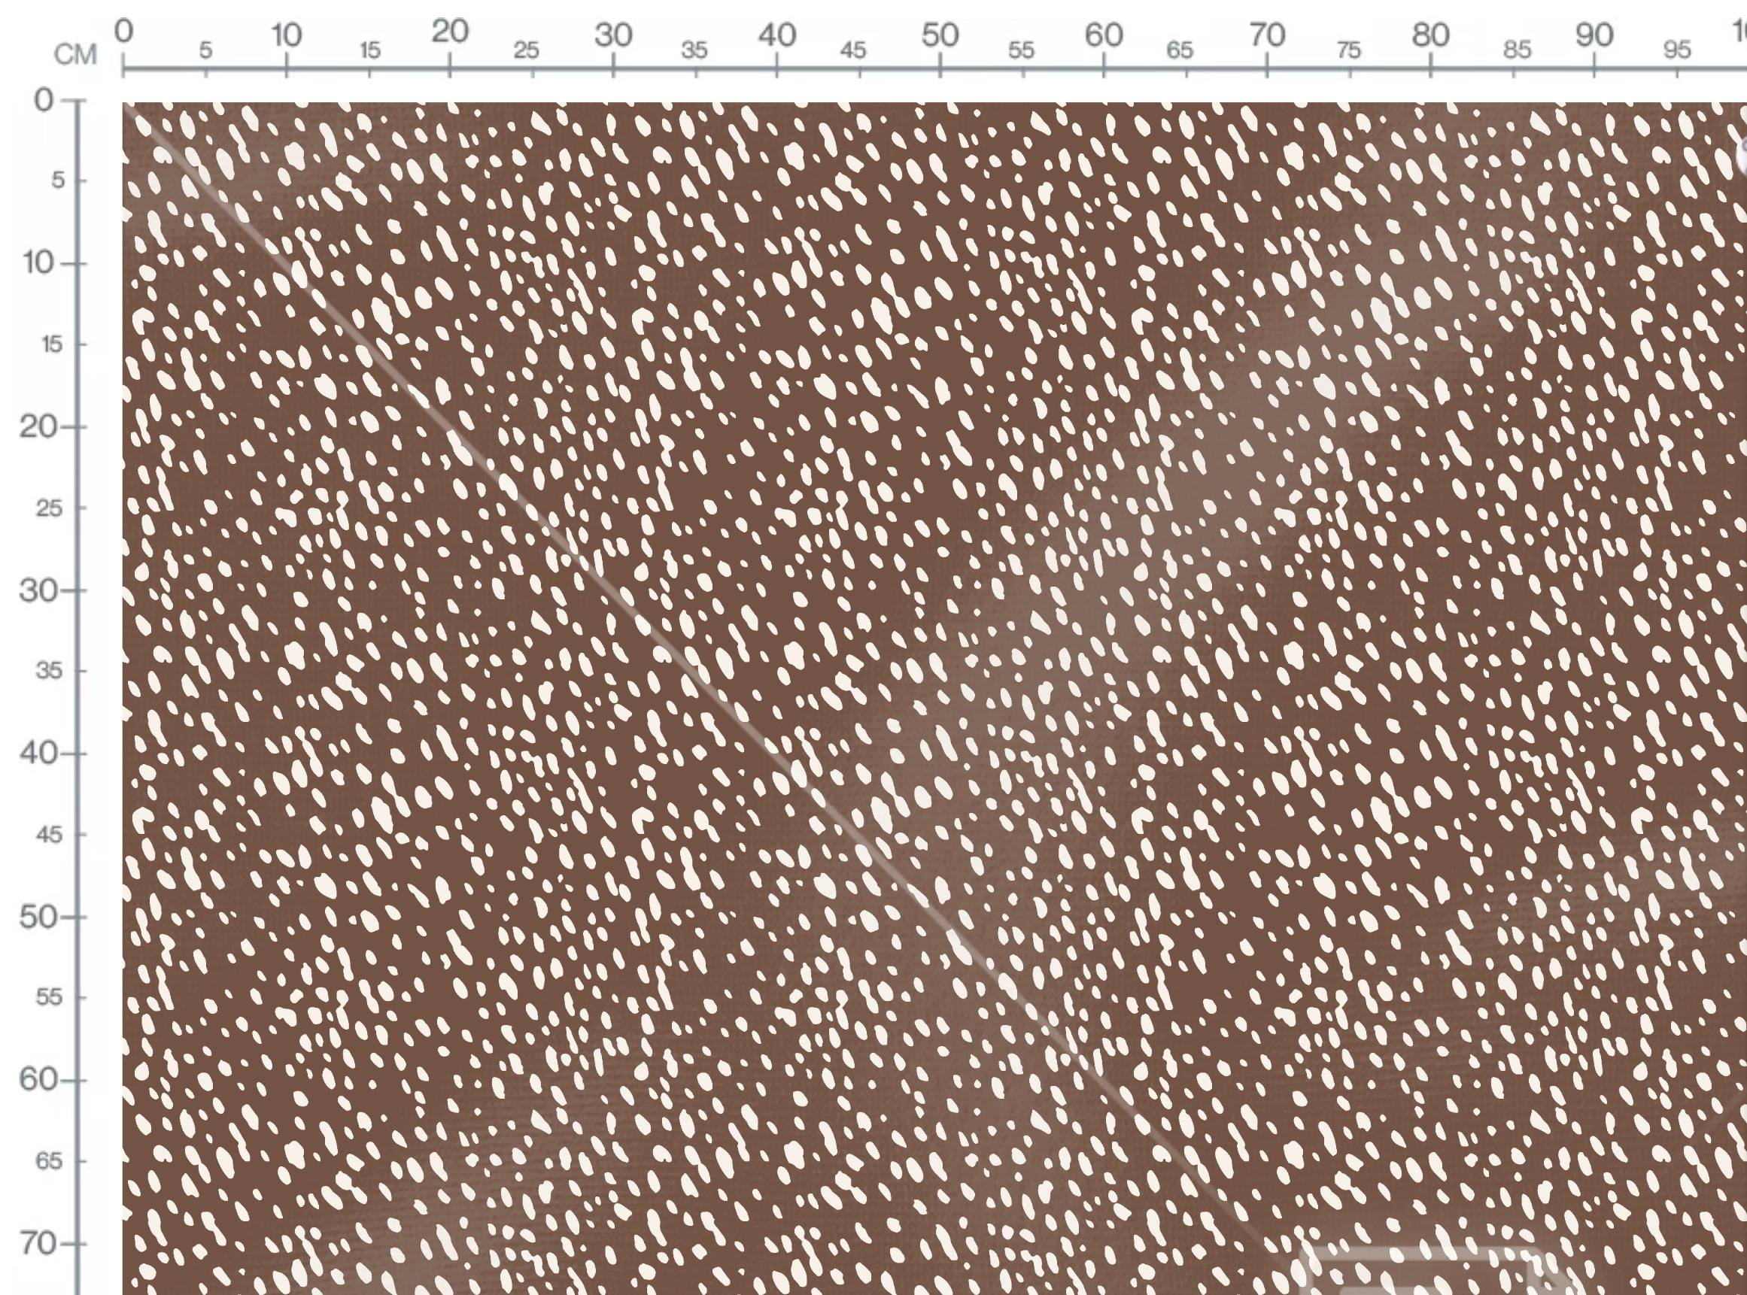Viewport: 1747px width, 1295px height.
Task: Click the 85 minor tick on horizontal ruler
Action: pos(1518,51)
